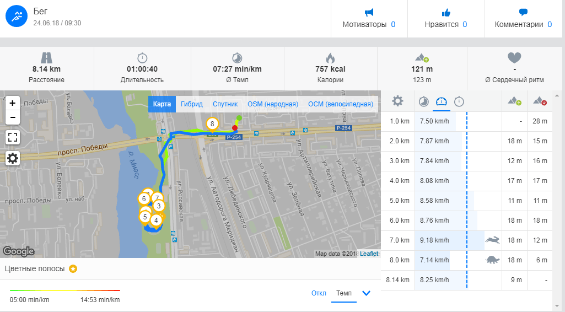Zoom in on the map
This screenshot has height=312, width=565.
[13, 103]
